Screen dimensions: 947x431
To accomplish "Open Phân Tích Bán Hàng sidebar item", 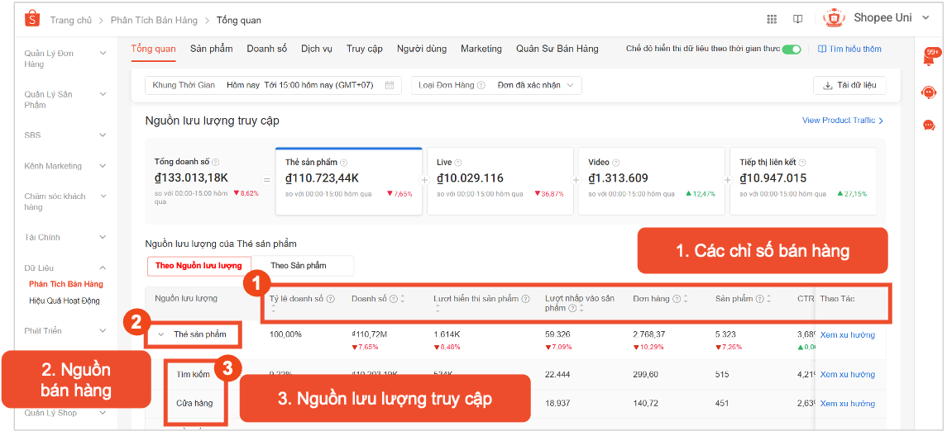I will 66,284.
